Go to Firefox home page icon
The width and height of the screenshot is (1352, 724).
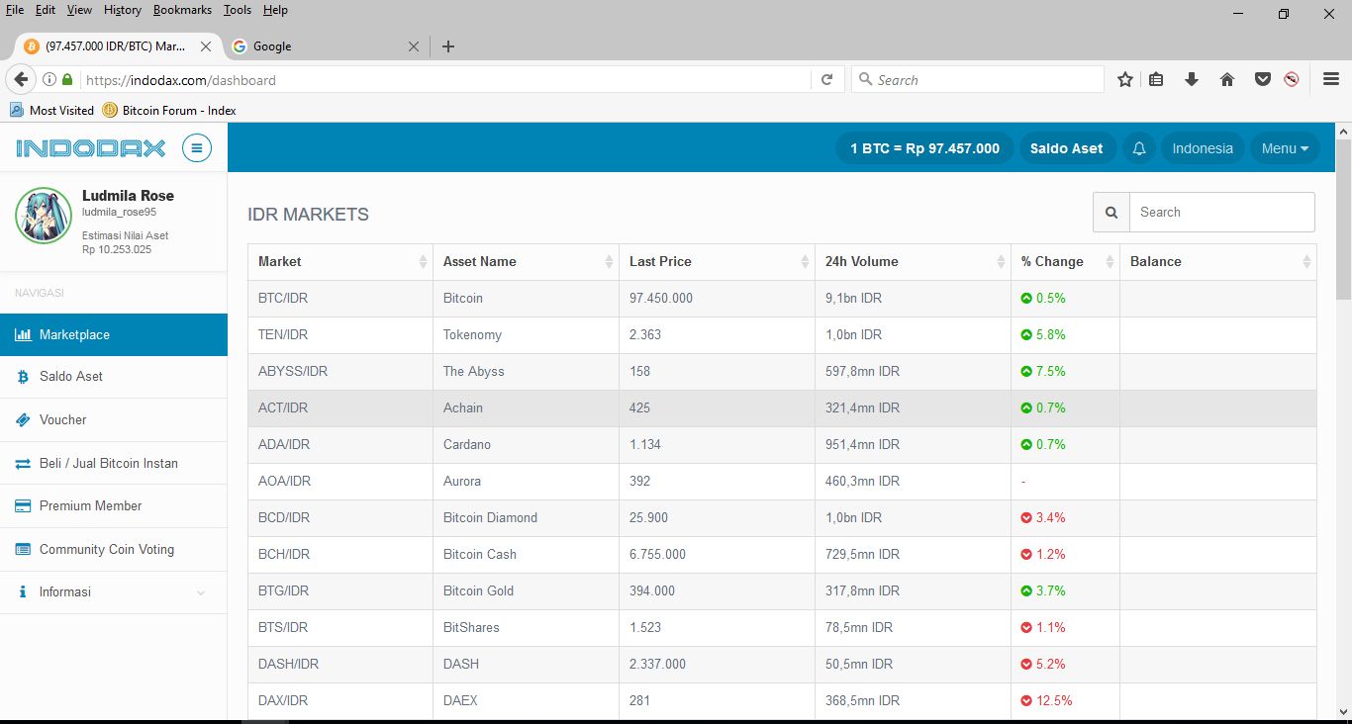[1227, 80]
